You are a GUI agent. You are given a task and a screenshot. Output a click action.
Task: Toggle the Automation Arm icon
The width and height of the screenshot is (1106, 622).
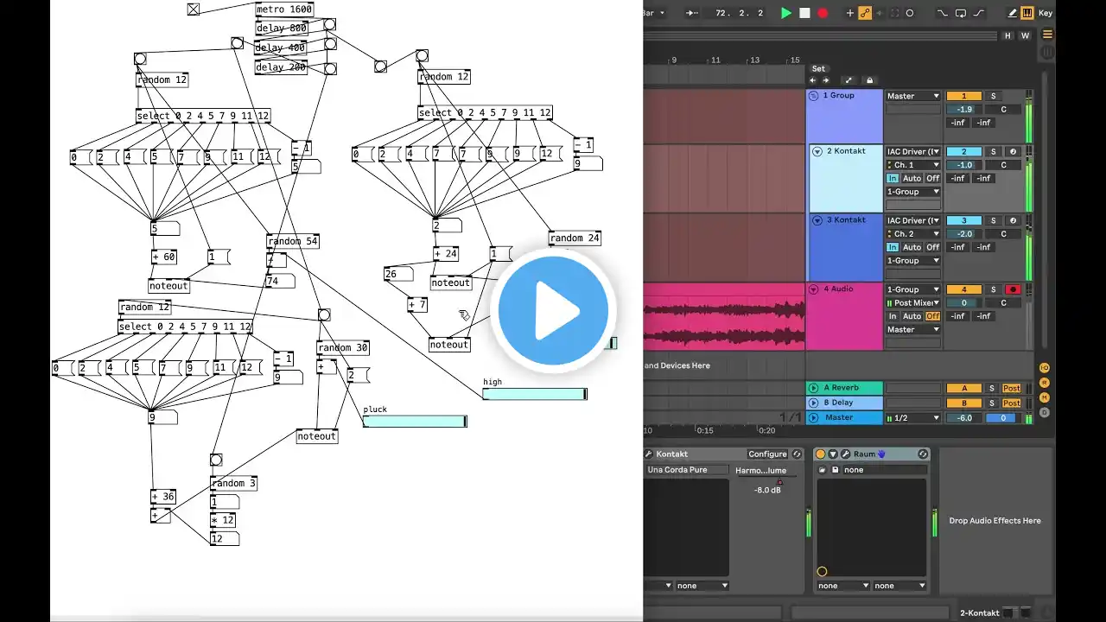(x=865, y=13)
